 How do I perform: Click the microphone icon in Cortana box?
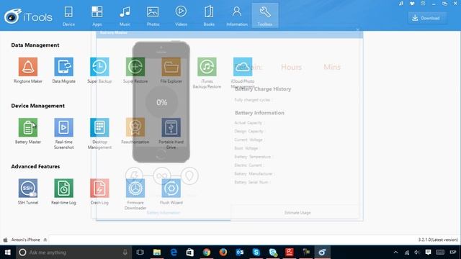click(x=125, y=253)
